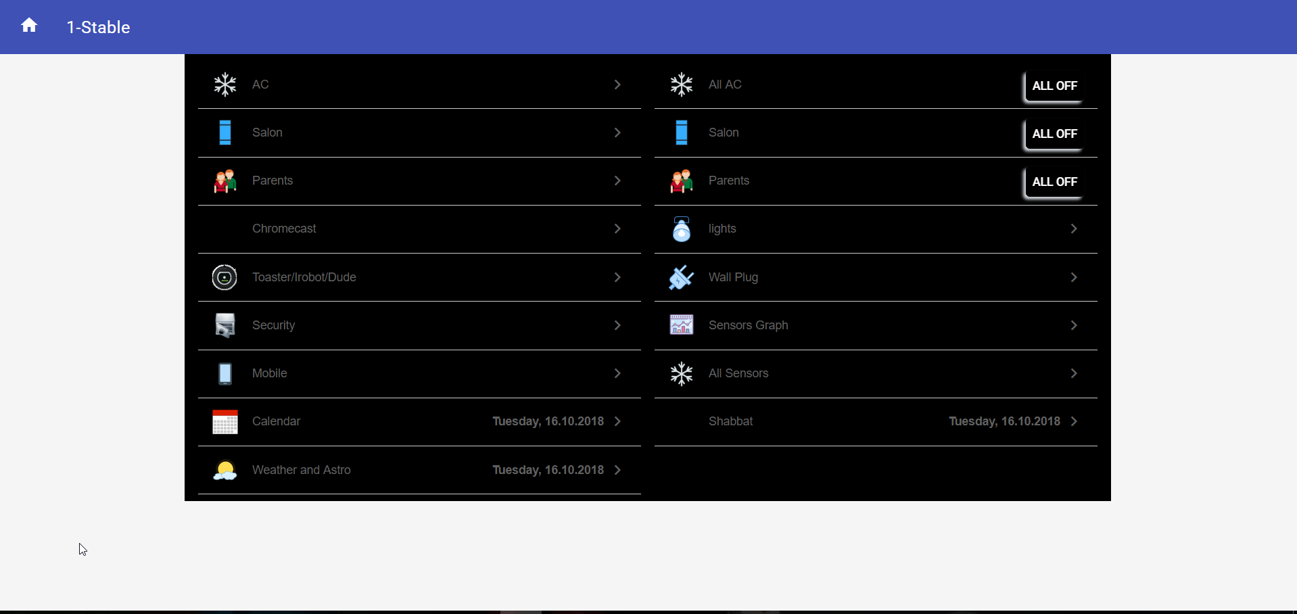This screenshot has height=614, width=1297.
Task: Expand the Sensors Graph row chevron
Action: click(x=1074, y=325)
